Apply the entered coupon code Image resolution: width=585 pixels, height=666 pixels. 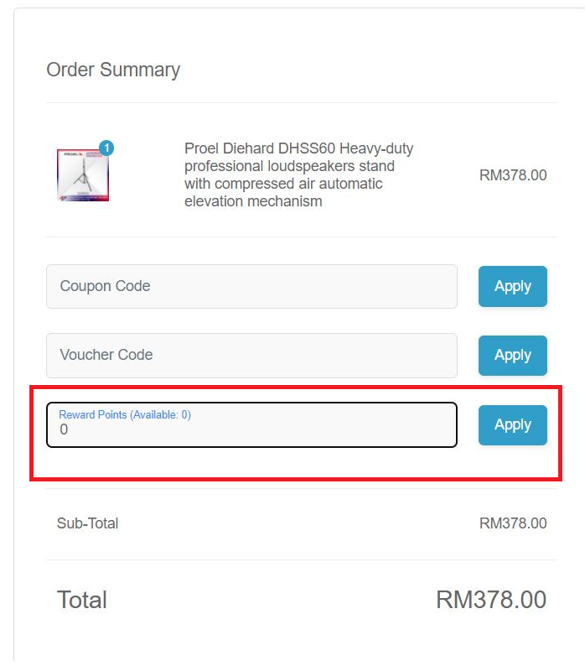pyautogui.click(x=513, y=286)
